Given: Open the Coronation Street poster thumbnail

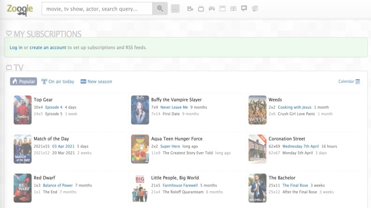Looking at the screenshot, I should pyautogui.click(x=257, y=149).
